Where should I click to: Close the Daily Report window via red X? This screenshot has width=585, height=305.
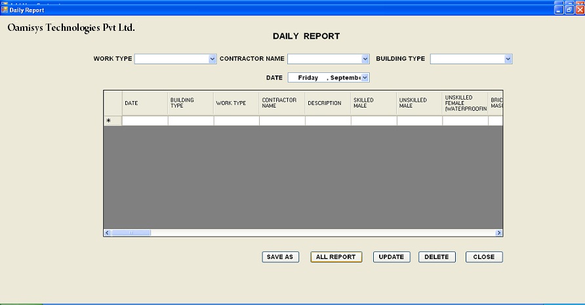580,10
